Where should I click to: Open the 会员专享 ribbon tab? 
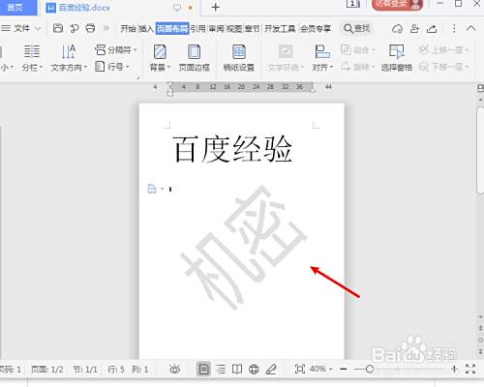tap(316, 29)
